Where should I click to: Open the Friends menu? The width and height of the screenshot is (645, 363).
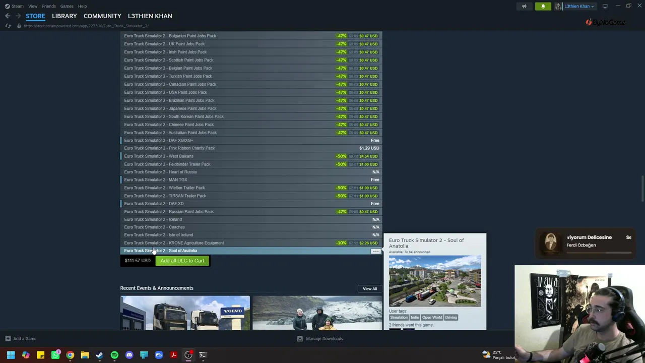click(49, 6)
